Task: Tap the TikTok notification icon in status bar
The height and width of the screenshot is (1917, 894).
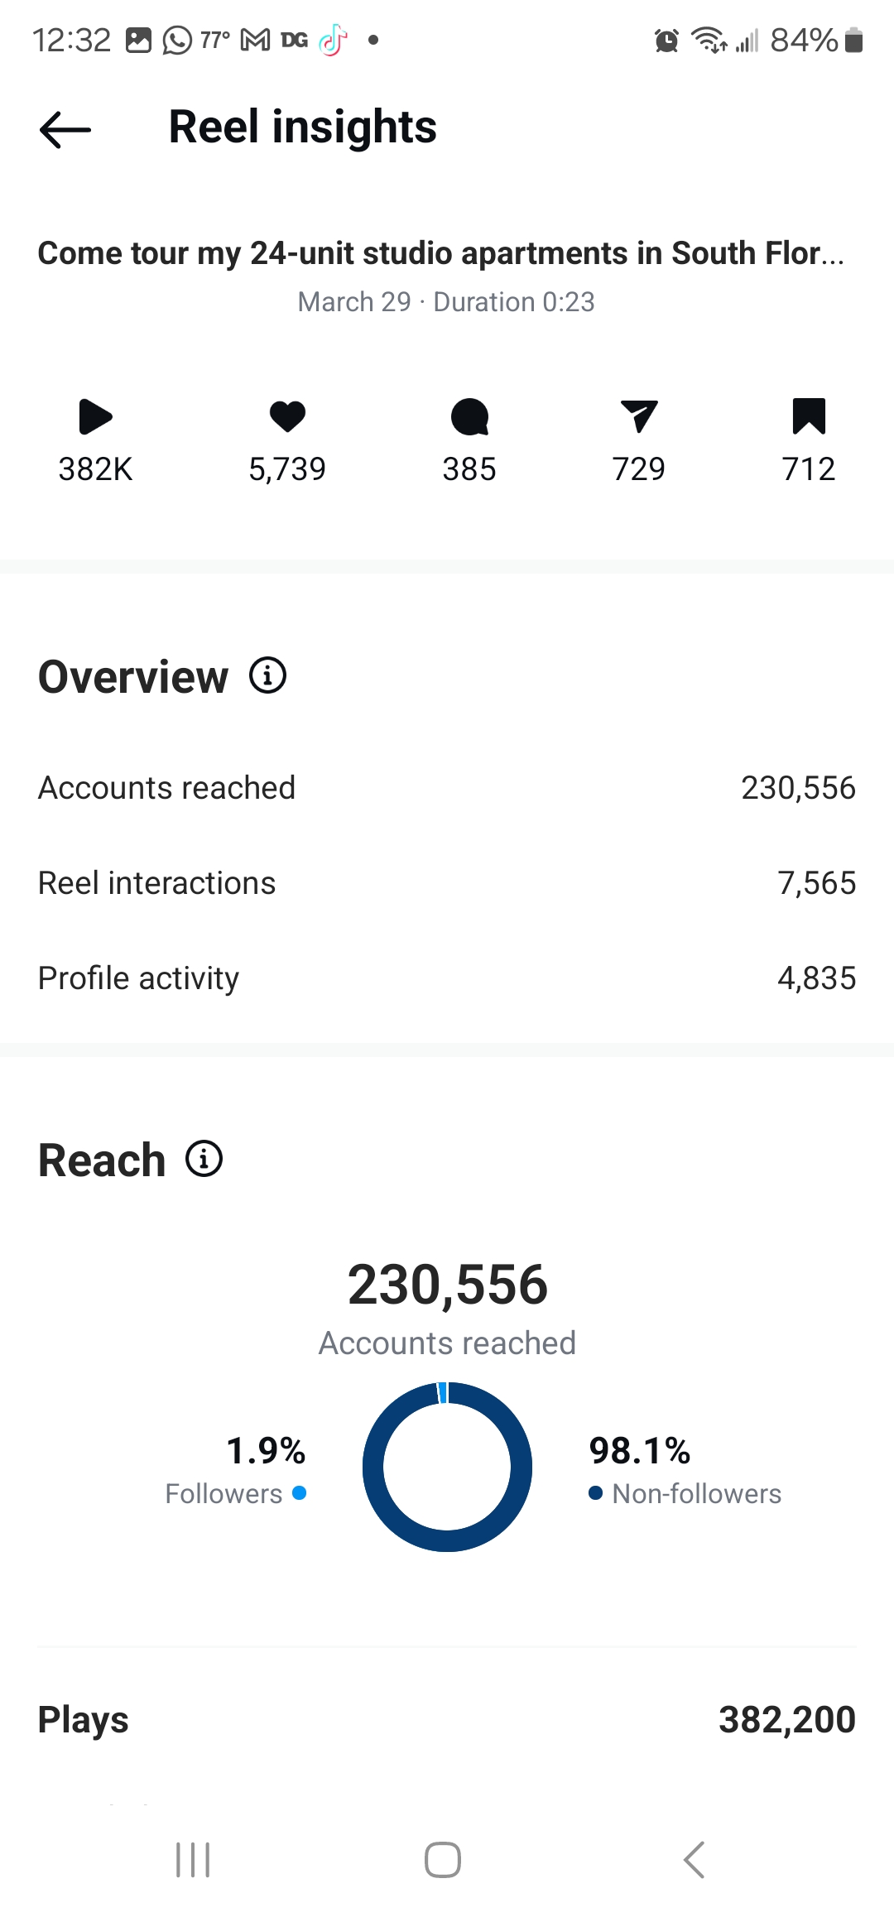Action: [333, 40]
